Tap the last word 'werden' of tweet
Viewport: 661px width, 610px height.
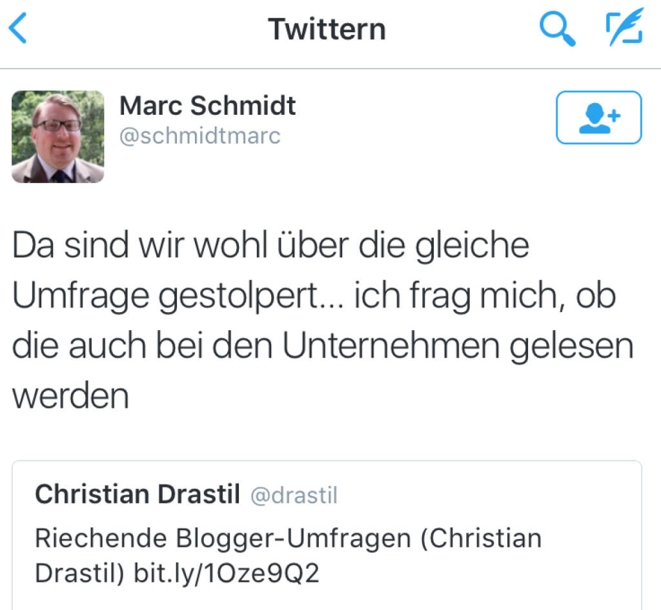click(71, 396)
